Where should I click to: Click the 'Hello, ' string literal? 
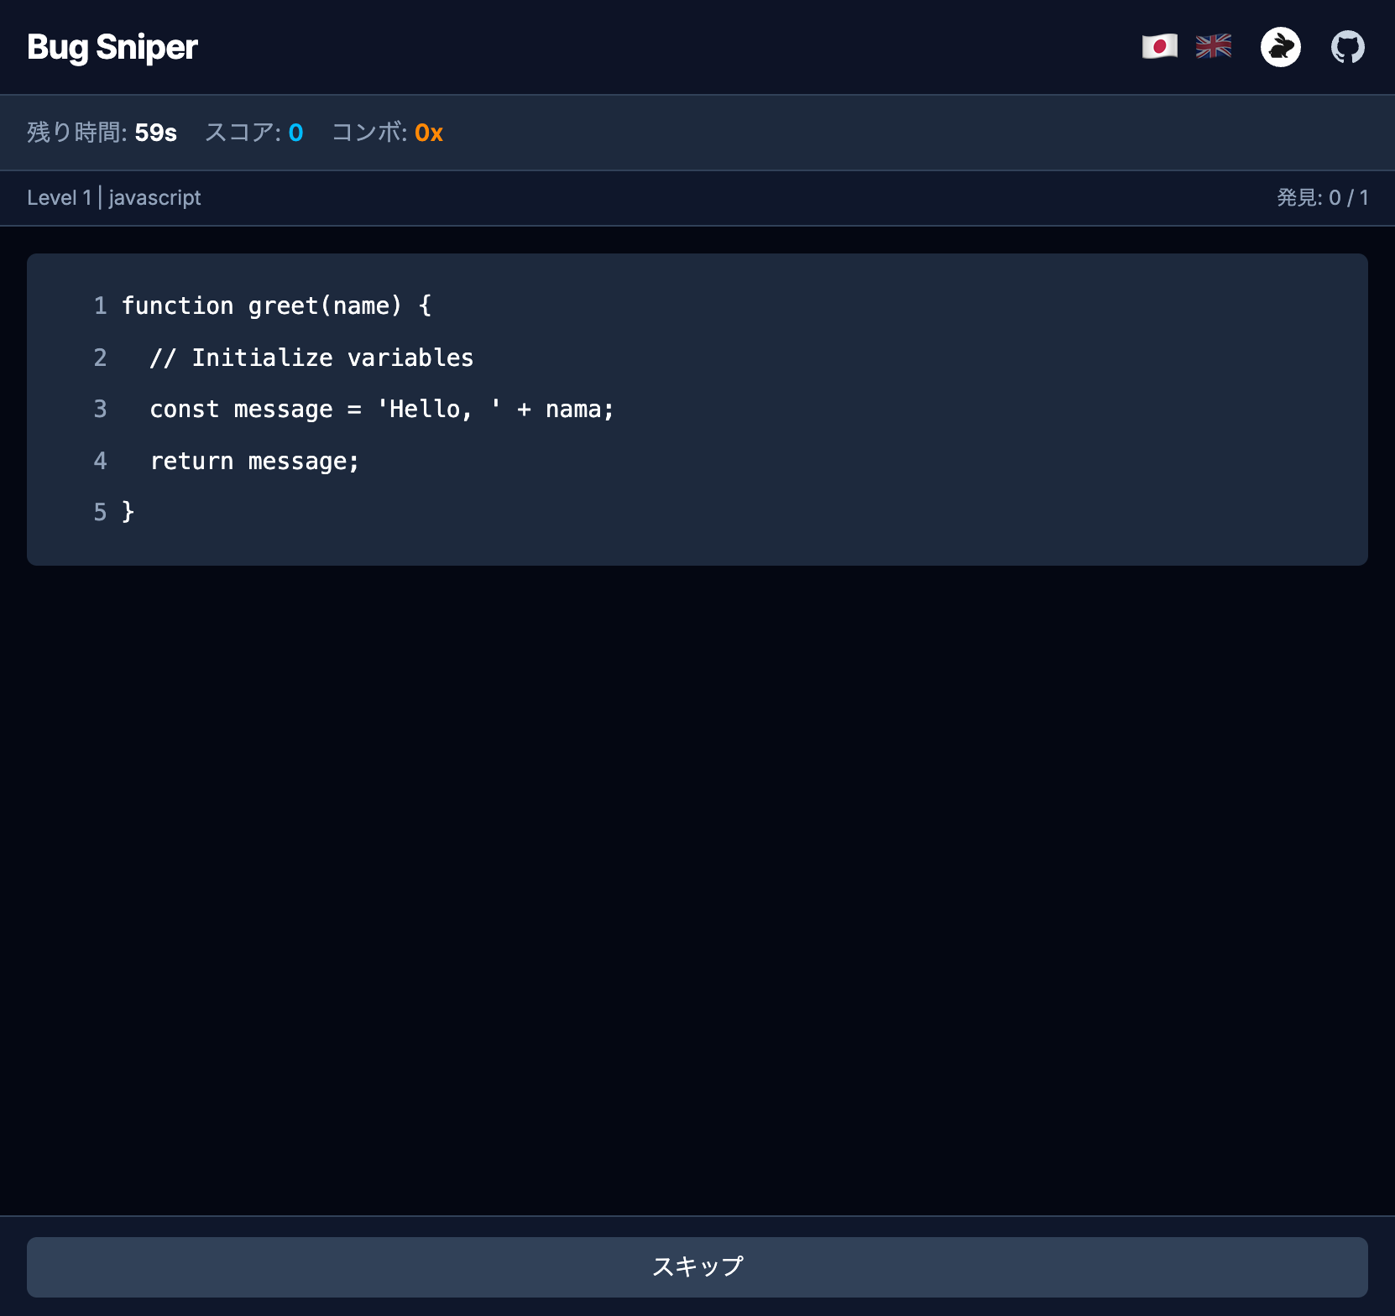point(439,410)
